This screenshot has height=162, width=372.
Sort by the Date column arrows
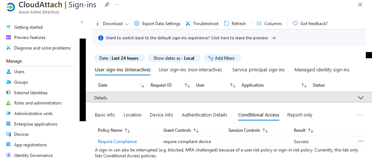(141, 85)
